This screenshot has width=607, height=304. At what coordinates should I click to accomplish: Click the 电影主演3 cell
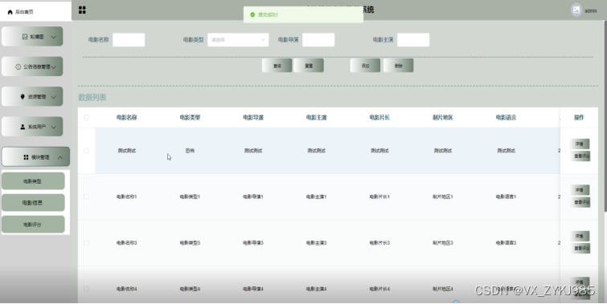(x=316, y=242)
